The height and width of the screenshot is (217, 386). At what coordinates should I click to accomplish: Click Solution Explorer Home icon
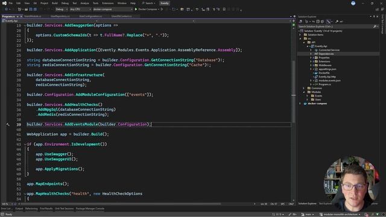pyautogui.click(x=301, y=22)
